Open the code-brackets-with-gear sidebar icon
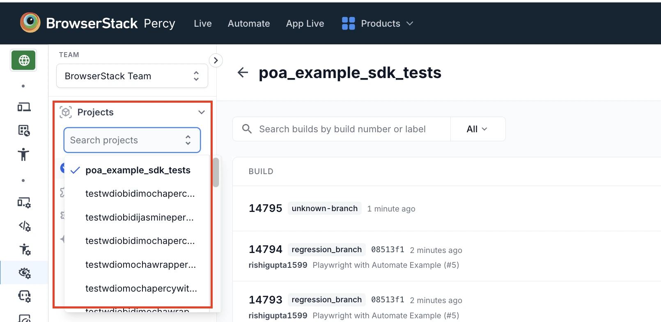Image resolution: width=661 pixels, height=322 pixels. pyautogui.click(x=25, y=226)
